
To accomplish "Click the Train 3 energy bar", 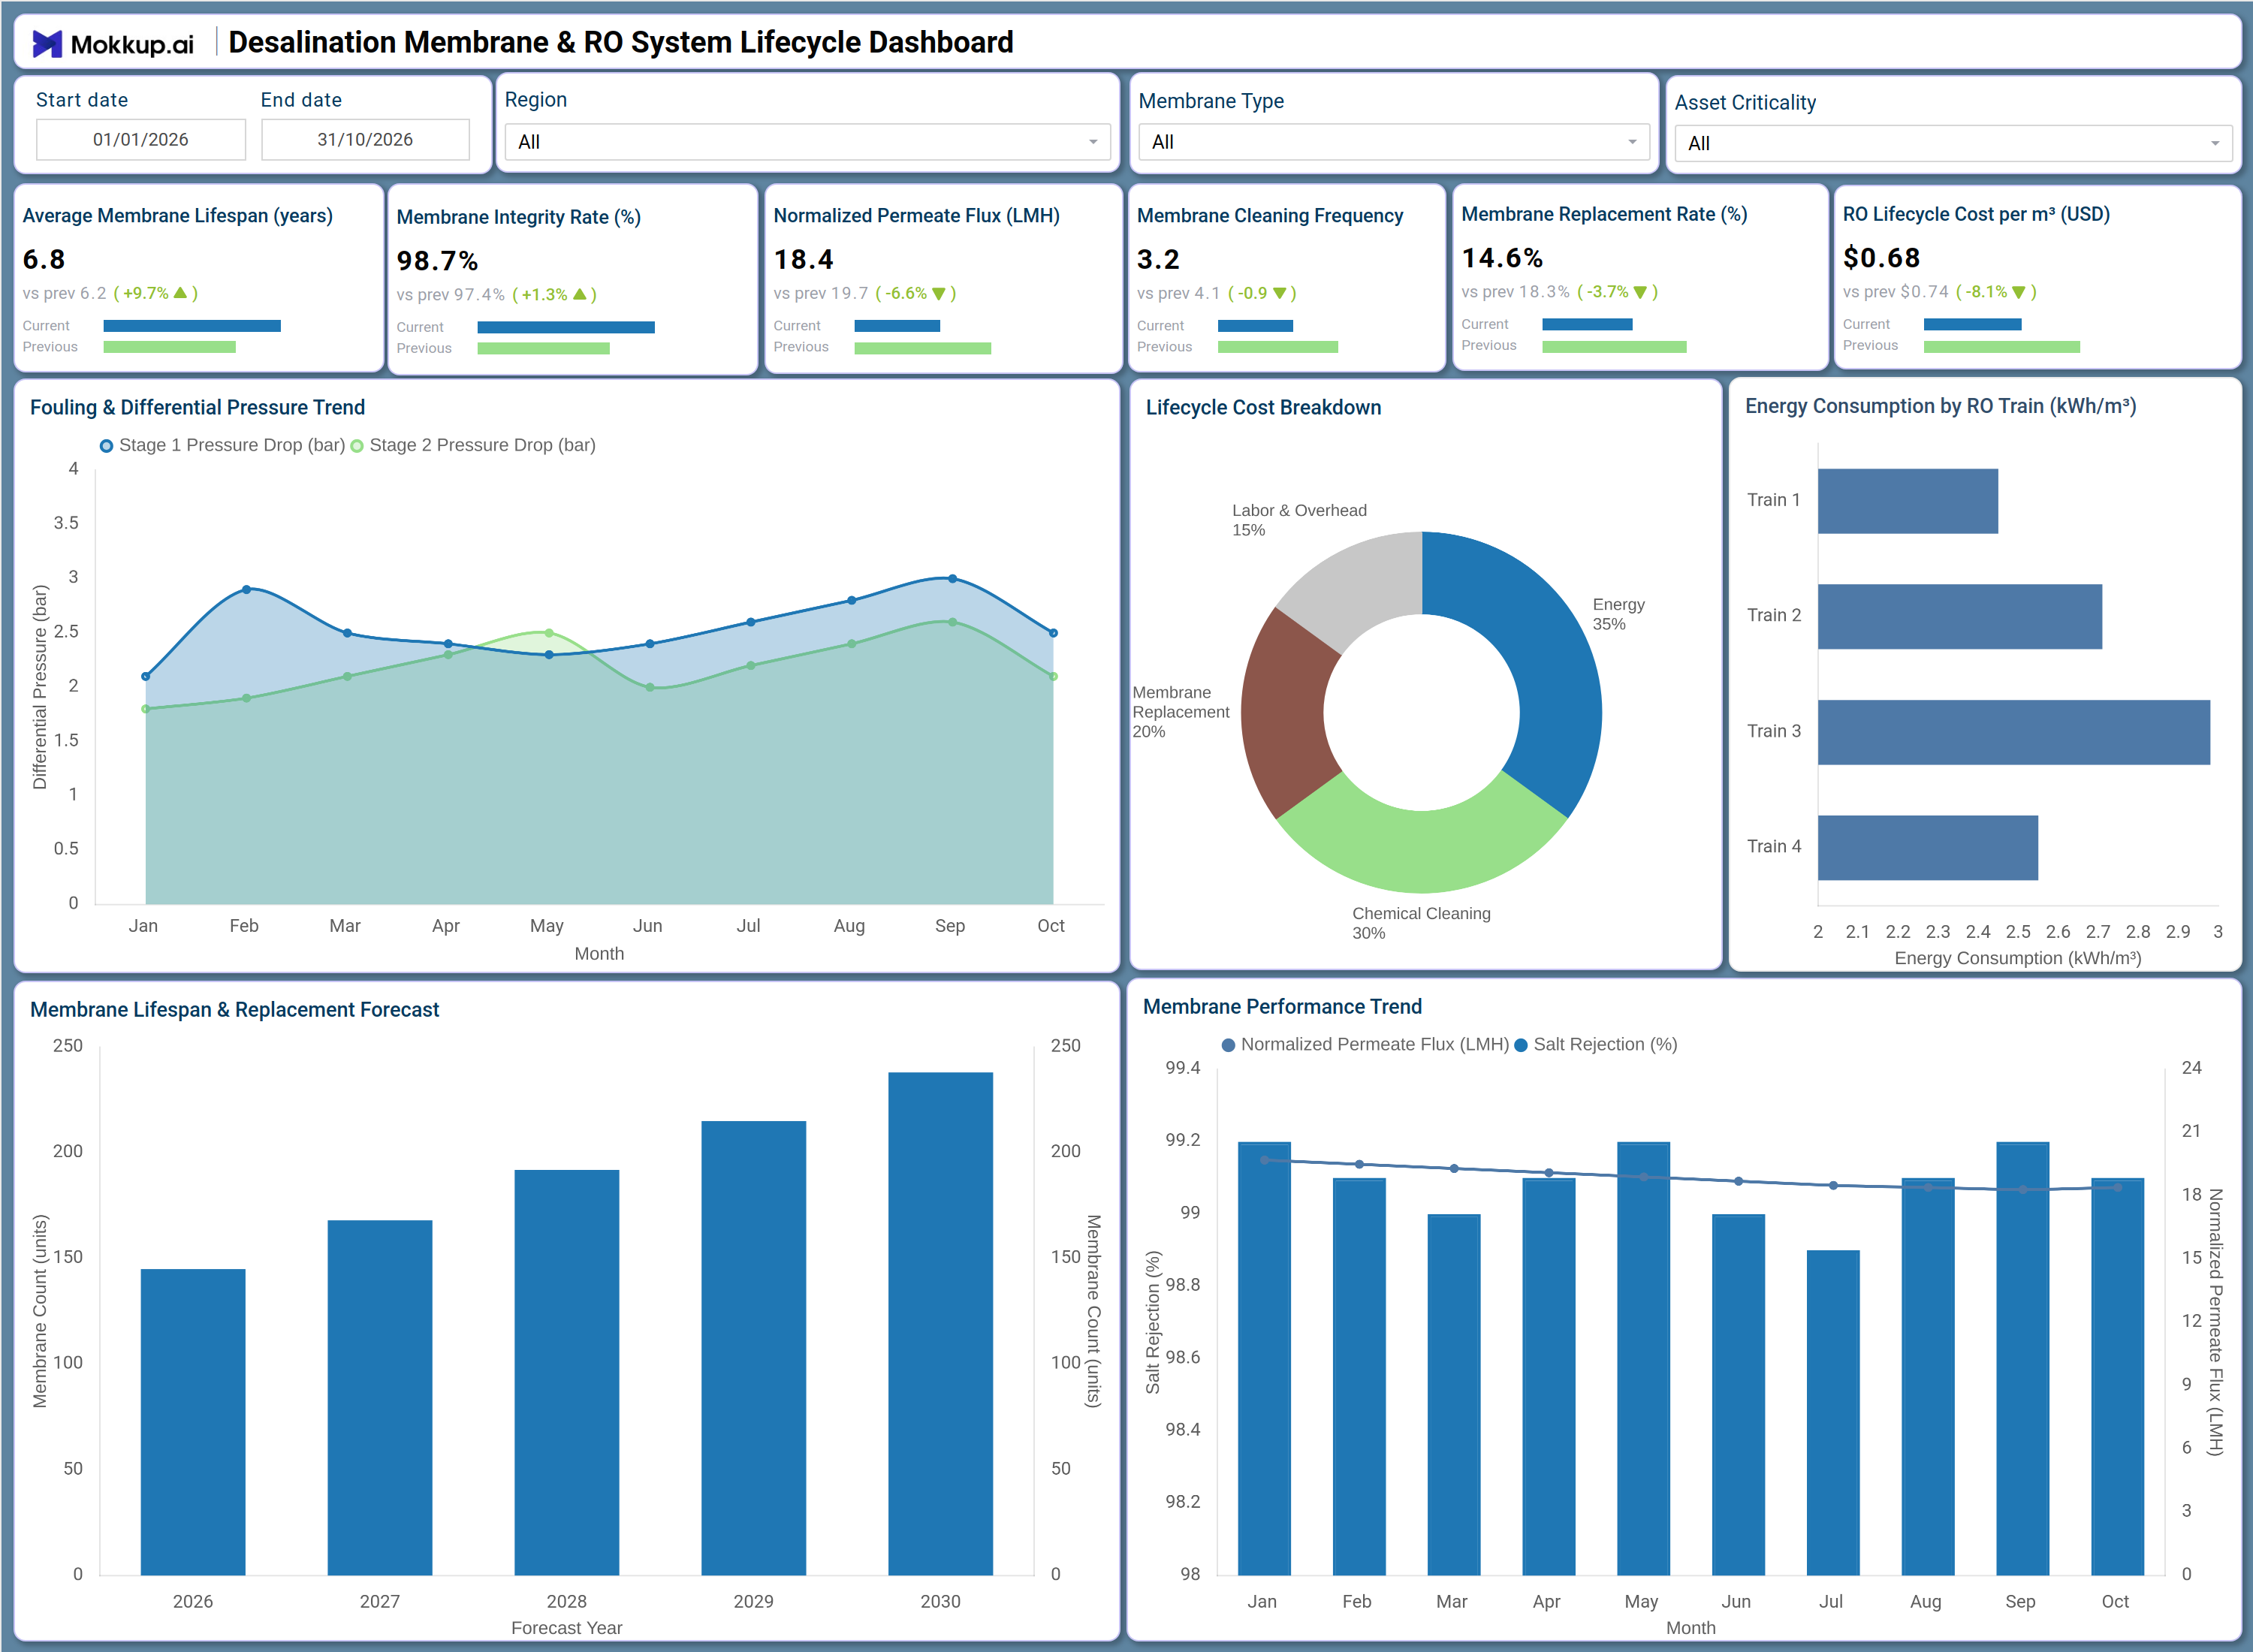I will coord(2013,732).
